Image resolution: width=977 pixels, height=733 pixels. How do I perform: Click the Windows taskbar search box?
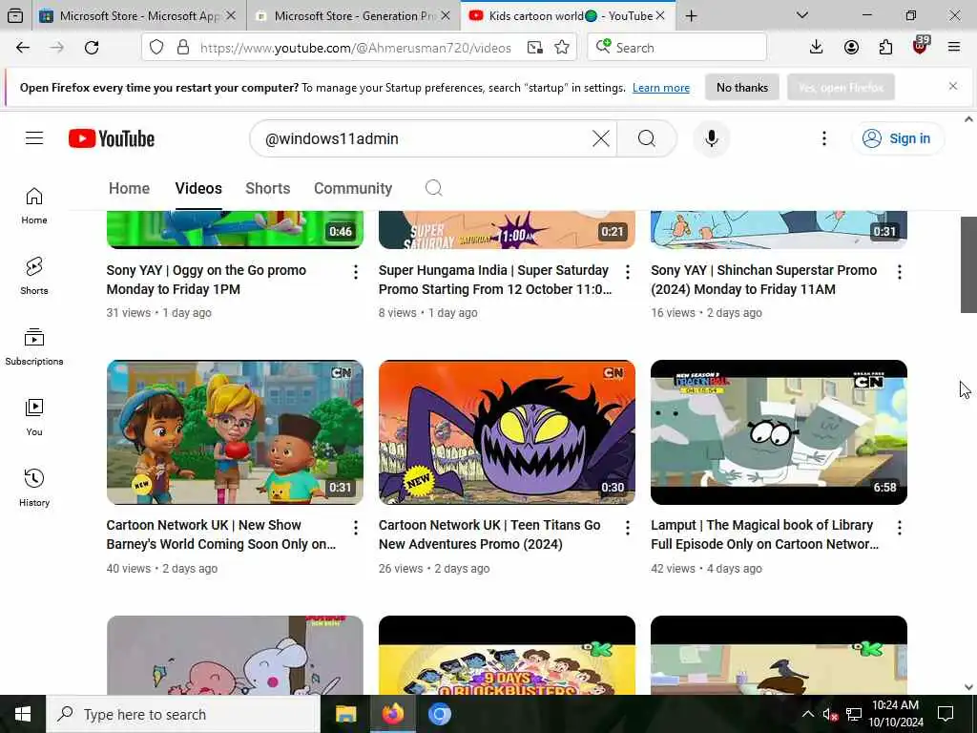[183, 714]
